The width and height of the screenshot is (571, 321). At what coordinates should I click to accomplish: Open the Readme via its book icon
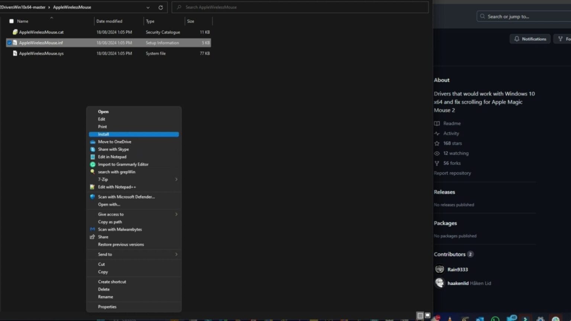tap(437, 123)
